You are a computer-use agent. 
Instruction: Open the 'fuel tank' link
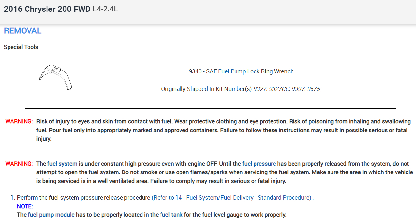171,215
